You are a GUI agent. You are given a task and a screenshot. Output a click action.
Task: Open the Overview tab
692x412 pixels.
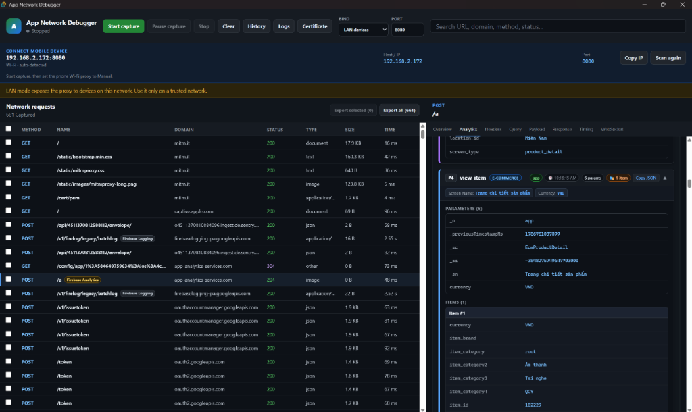click(x=442, y=129)
